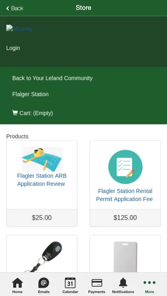Open Flagler Station ARB Application Review link
Image resolution: width=167 pixels, height=296 pixels.
point(42,180)
